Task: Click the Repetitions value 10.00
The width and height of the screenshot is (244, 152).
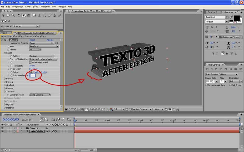Action: pos(32,66)
